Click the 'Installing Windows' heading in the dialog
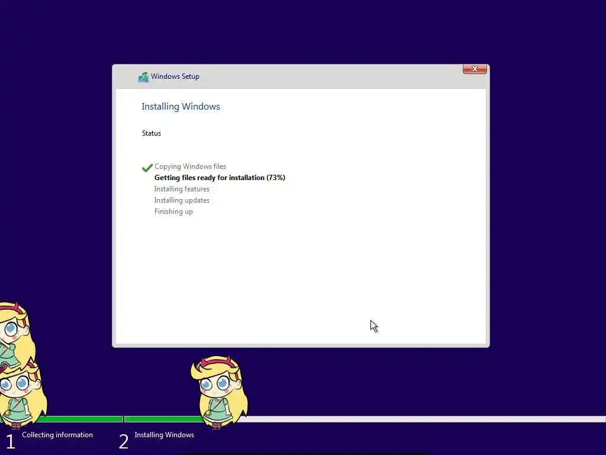The width and height of the screenshot is (606, 455). [180, 107]
